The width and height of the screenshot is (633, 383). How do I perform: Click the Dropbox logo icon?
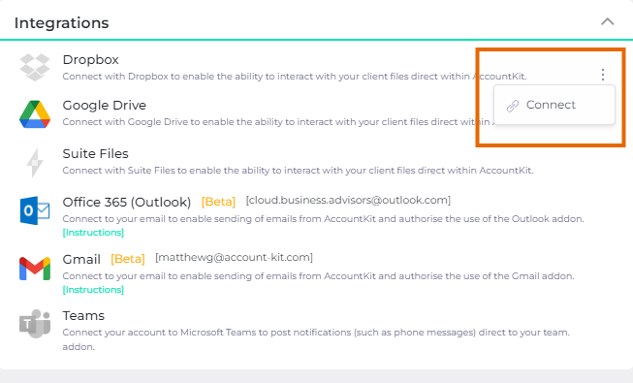[35, 67]
